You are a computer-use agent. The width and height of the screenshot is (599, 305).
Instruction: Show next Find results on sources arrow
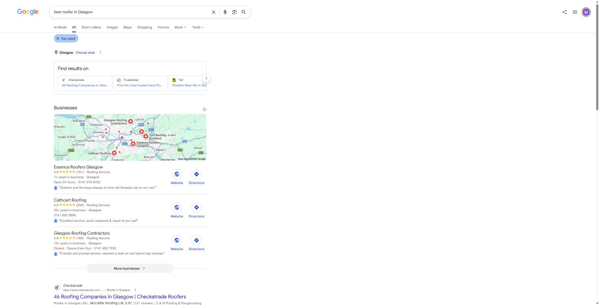coord(206,78)
